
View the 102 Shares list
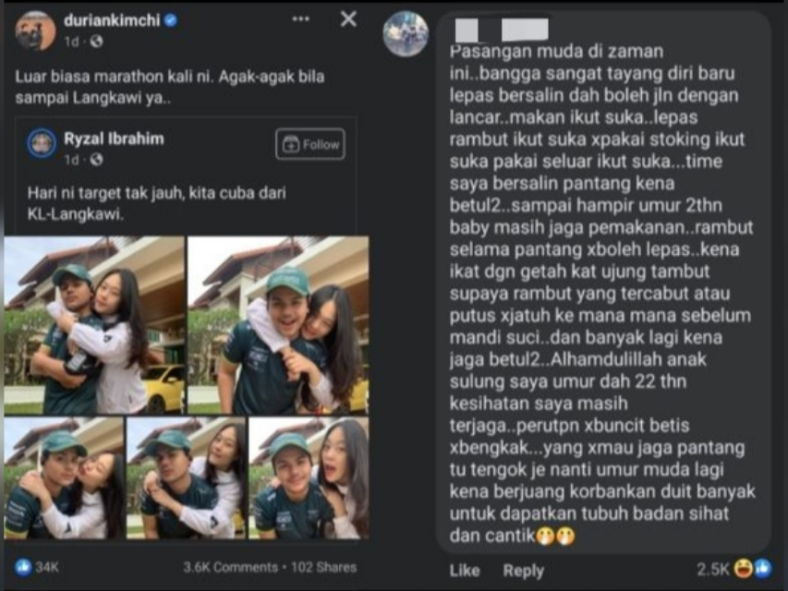pos(323,567)
